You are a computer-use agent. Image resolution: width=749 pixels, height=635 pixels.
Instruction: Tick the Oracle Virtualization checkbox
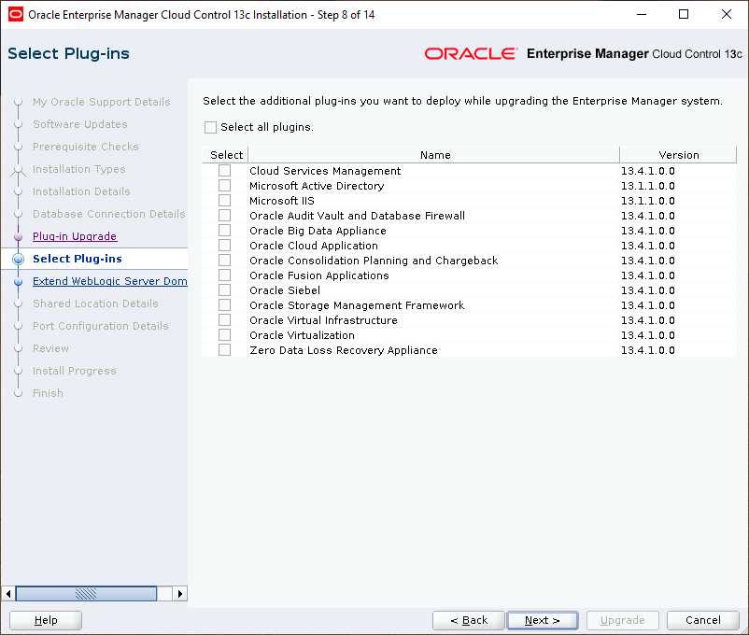[x=224, y=335]
